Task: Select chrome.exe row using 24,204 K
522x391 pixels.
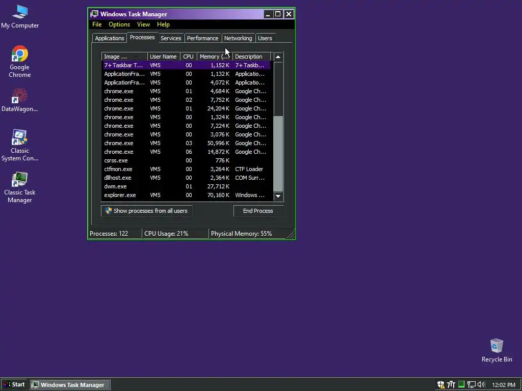Action: (x=187, y=108)
